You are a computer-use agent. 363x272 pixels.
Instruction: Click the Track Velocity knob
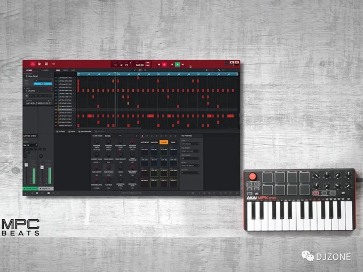coord(121,155)
